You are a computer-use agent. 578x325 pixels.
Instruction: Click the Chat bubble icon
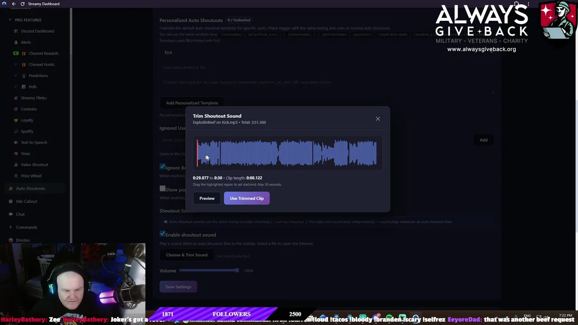point(11,214)
